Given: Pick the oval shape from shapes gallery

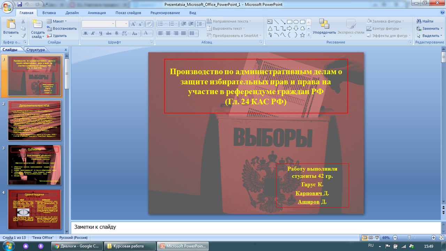Looking at the screenshot, I should click(x=296, y=22).
